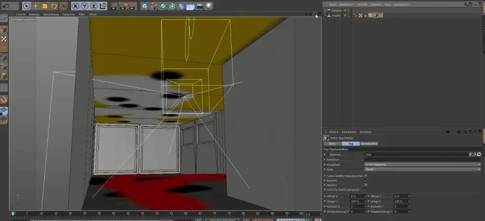Click Kacheln U value field
Screen dimensions: 485x221
click(x=358, y=206)
